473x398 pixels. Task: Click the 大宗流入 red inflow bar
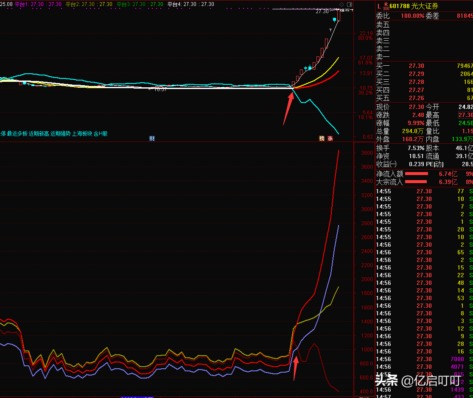417,182
